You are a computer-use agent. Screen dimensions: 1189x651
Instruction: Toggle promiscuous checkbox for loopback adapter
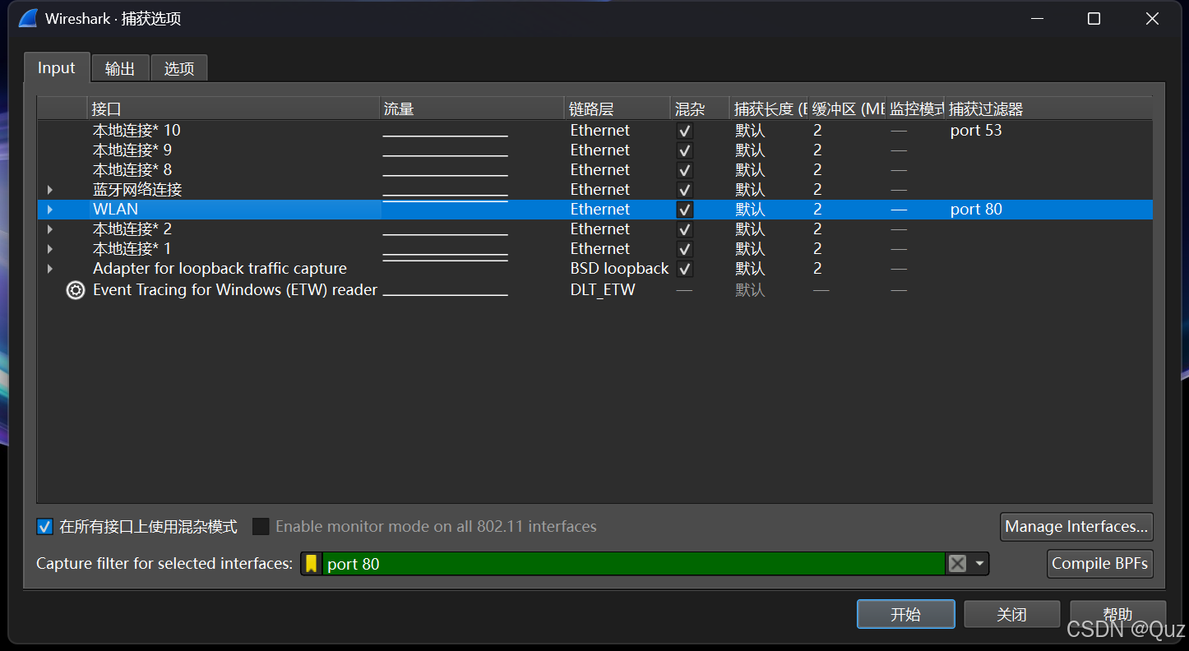tap(685, 269)
